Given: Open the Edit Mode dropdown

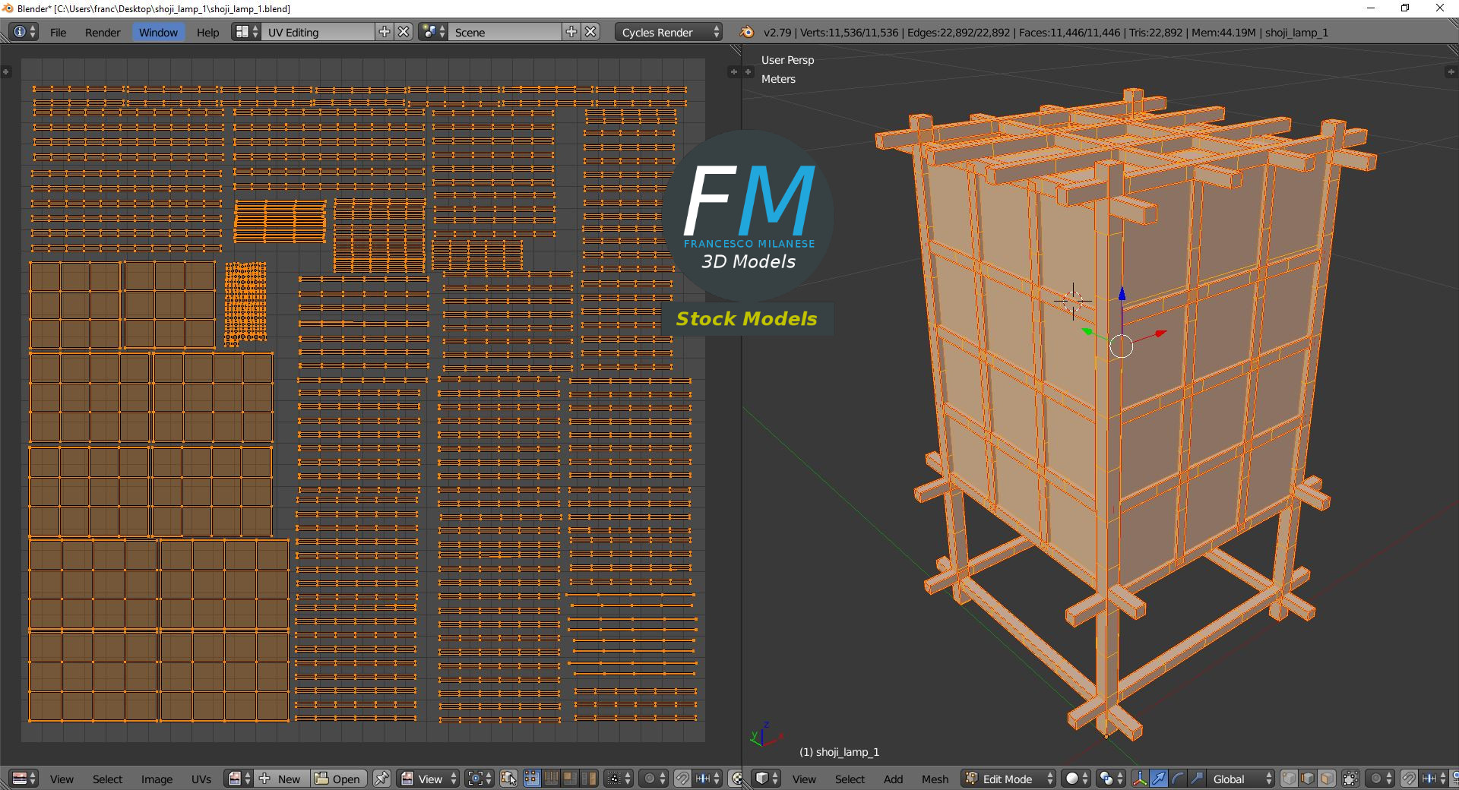Looking at the screenshot, I should 1009,779.
